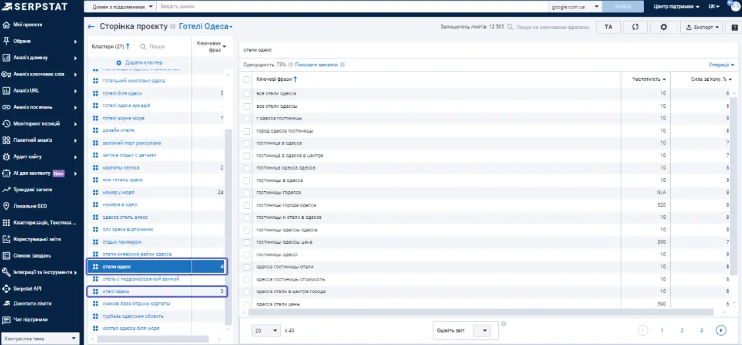
Task: Check the row одесса отели в центре города
Action: (x=246, y=292)
